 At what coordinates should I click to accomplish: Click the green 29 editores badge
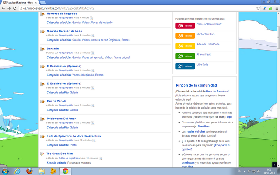185,56
